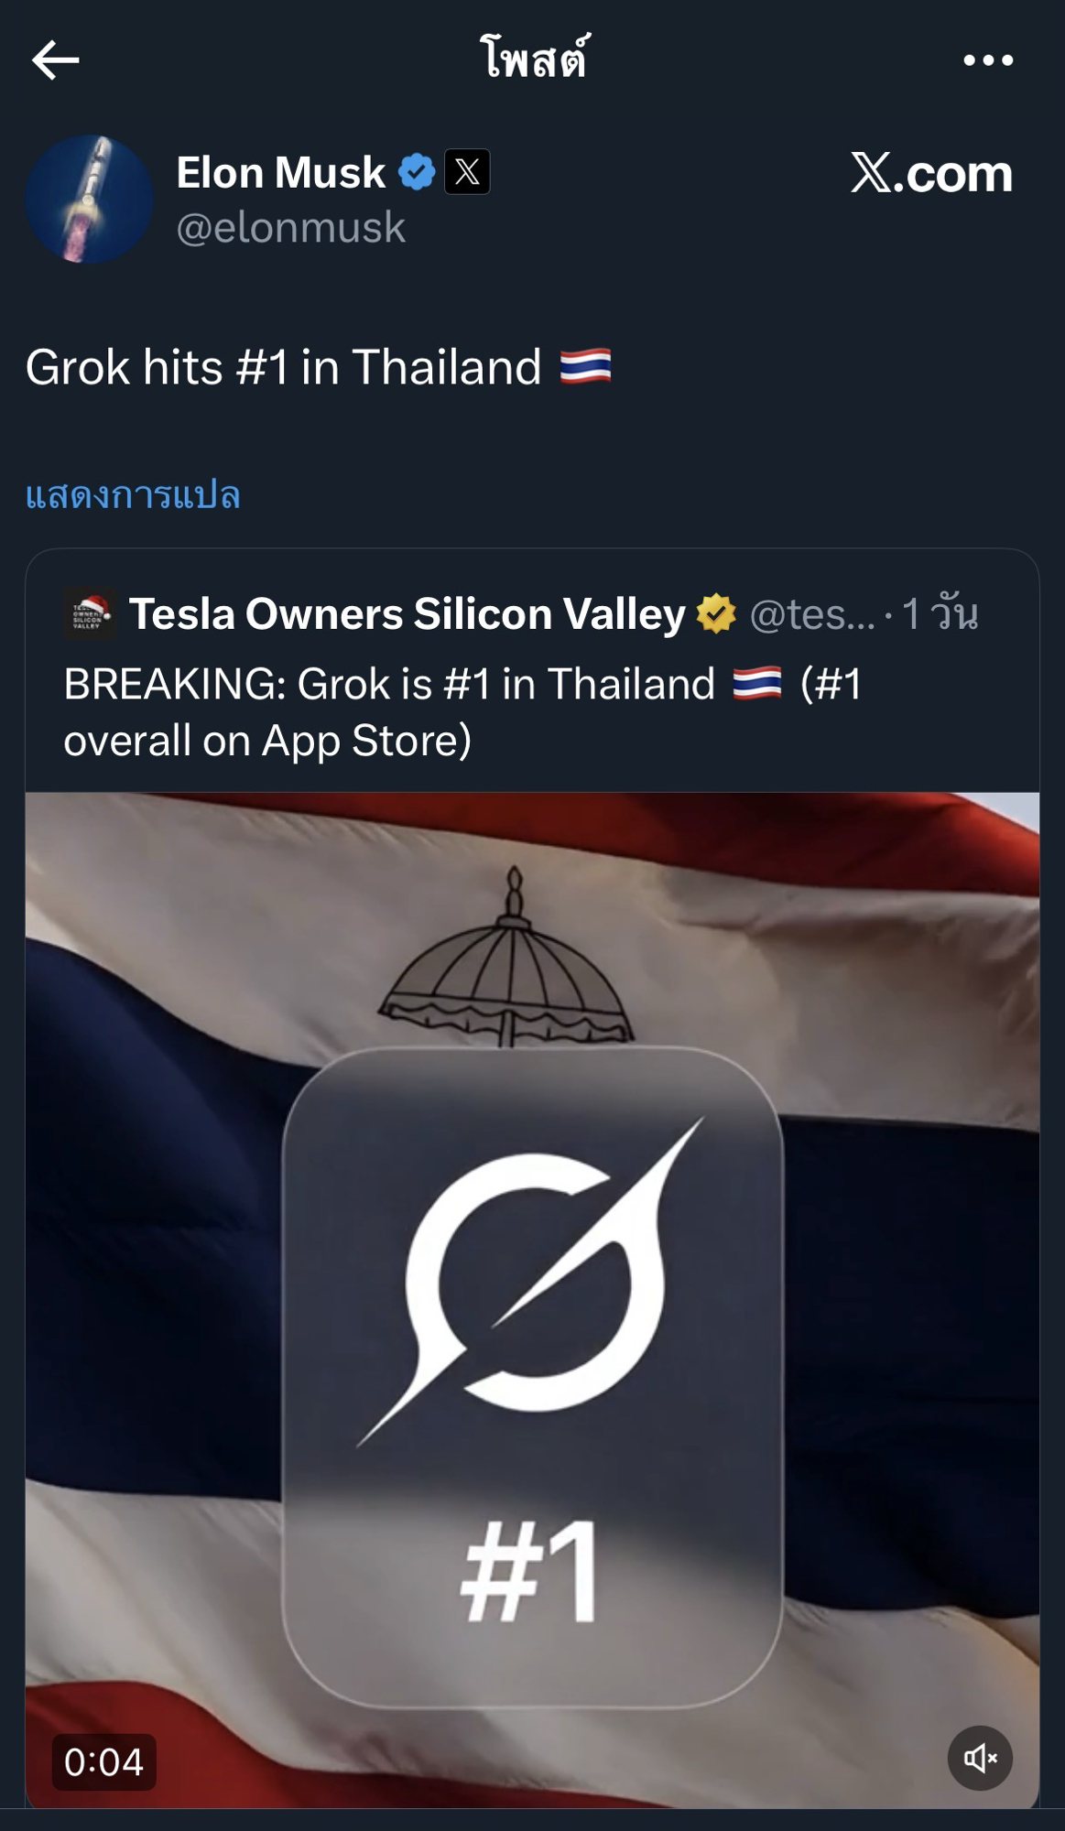Open the Tesla Owners Silicon Valley profile name
Screen dimensions: 1065x1831
(x=407, y=613)
